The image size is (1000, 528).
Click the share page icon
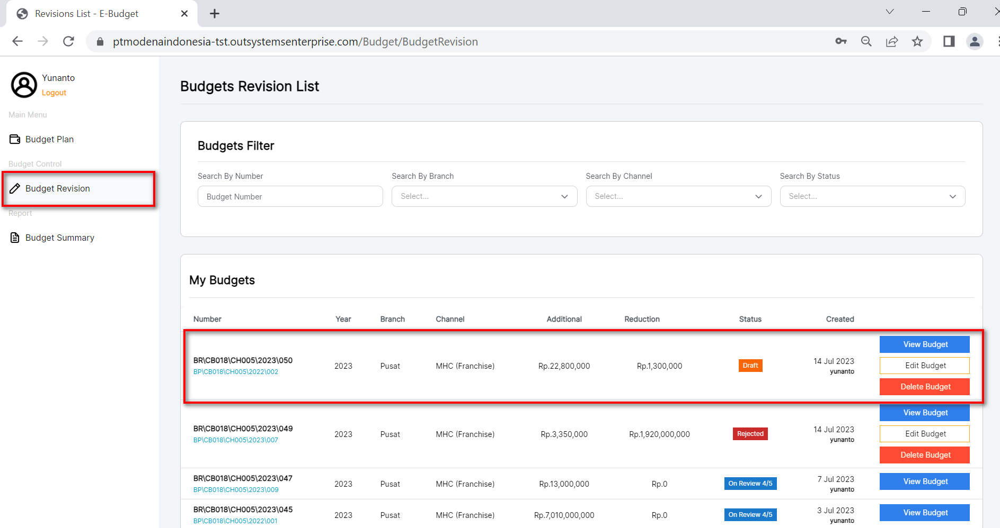[x=892, y=41]
